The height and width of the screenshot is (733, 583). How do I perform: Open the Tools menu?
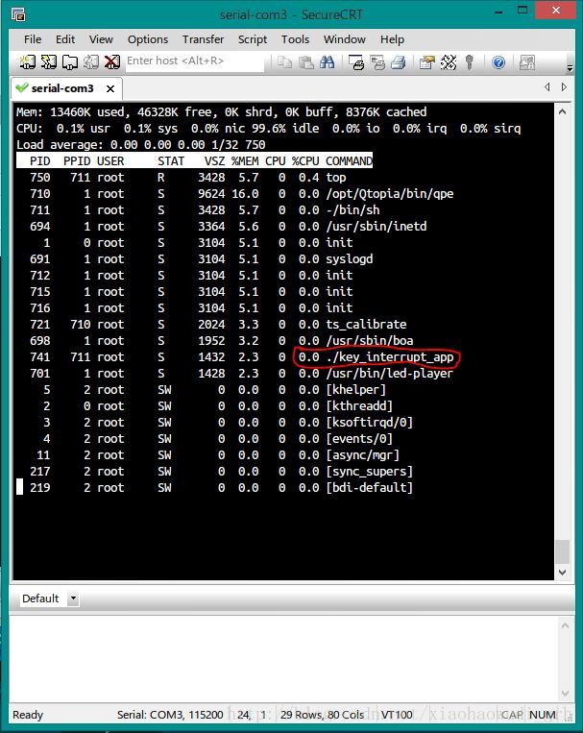pos(295,39)
